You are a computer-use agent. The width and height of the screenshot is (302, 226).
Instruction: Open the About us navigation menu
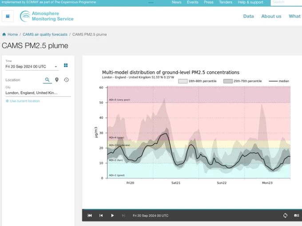[x=271, y=16]
